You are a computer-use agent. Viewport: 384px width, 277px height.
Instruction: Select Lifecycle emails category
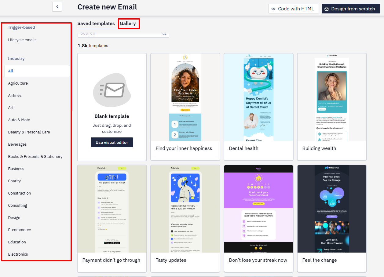[x=22, y=40]
